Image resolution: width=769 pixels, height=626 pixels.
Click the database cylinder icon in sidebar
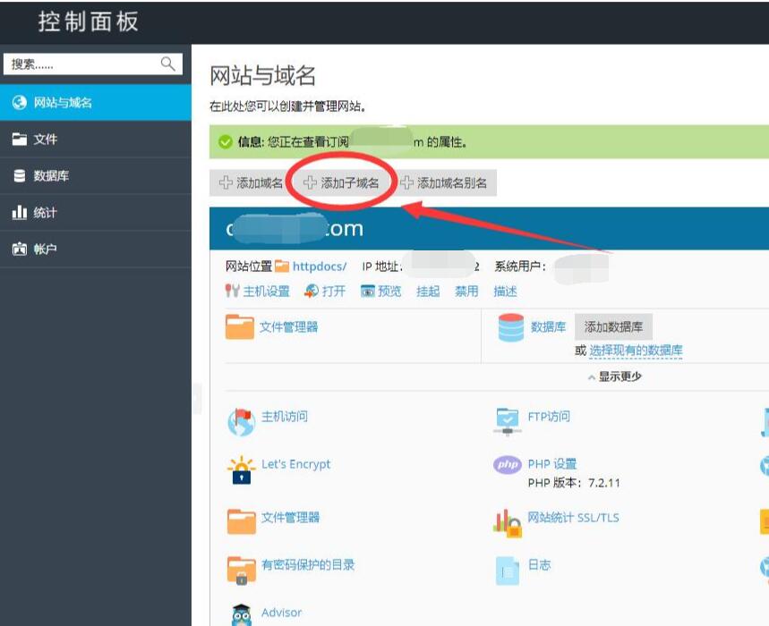pyautogui.click(x=20, y=176)
